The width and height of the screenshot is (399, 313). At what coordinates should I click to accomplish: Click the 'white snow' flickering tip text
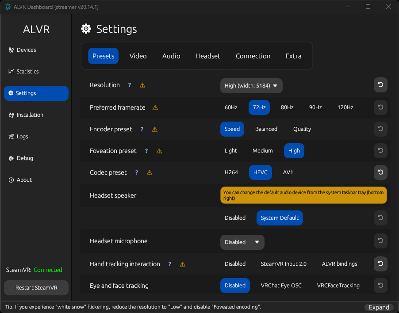tap(133, 307)
